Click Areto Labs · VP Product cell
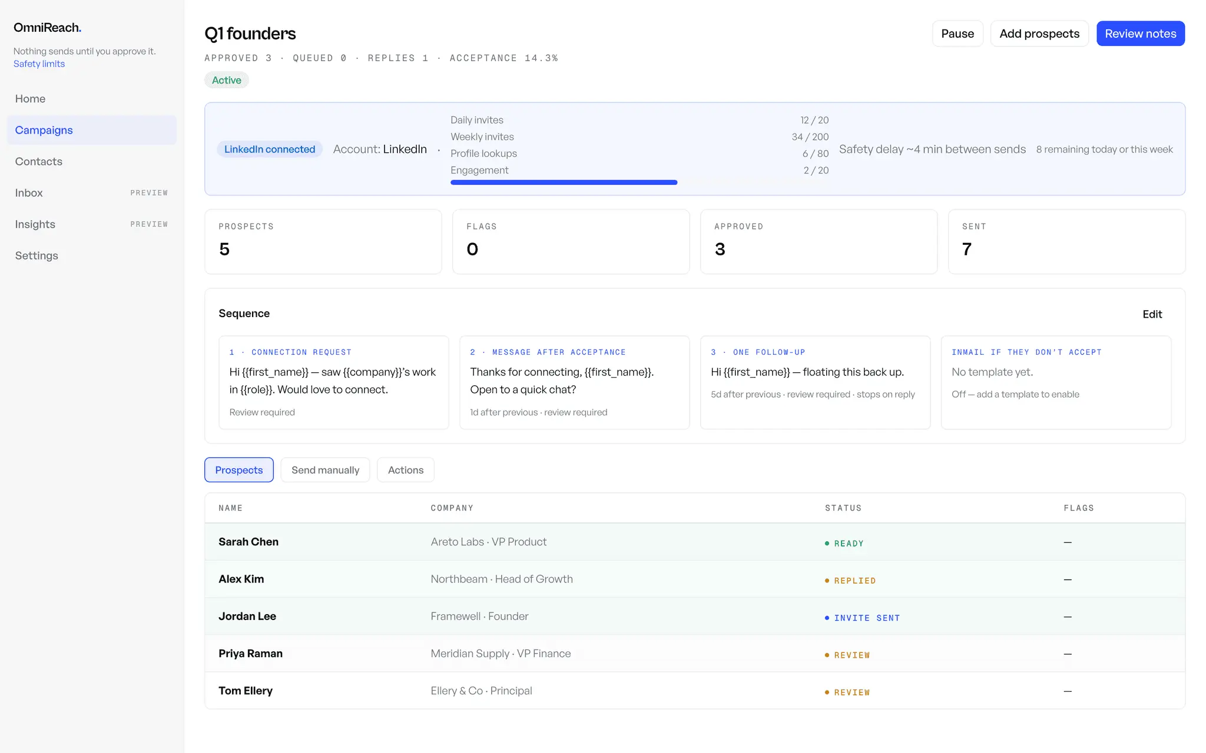1206x753 pixels. click(x=488, y=542)
